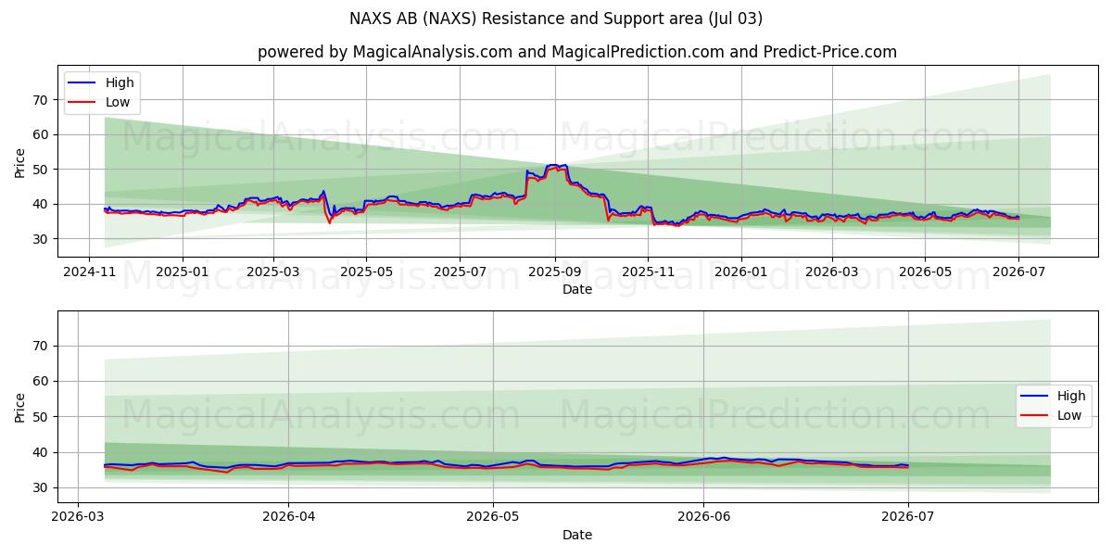Click the price dip near 2025-04 on top chart

coord(329,221)
